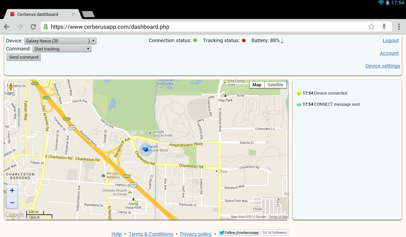The height and width of the screenshot is (237, 406).
Task: Click Verizon Wireless map place icon
Action: click(x=103, y=175)
